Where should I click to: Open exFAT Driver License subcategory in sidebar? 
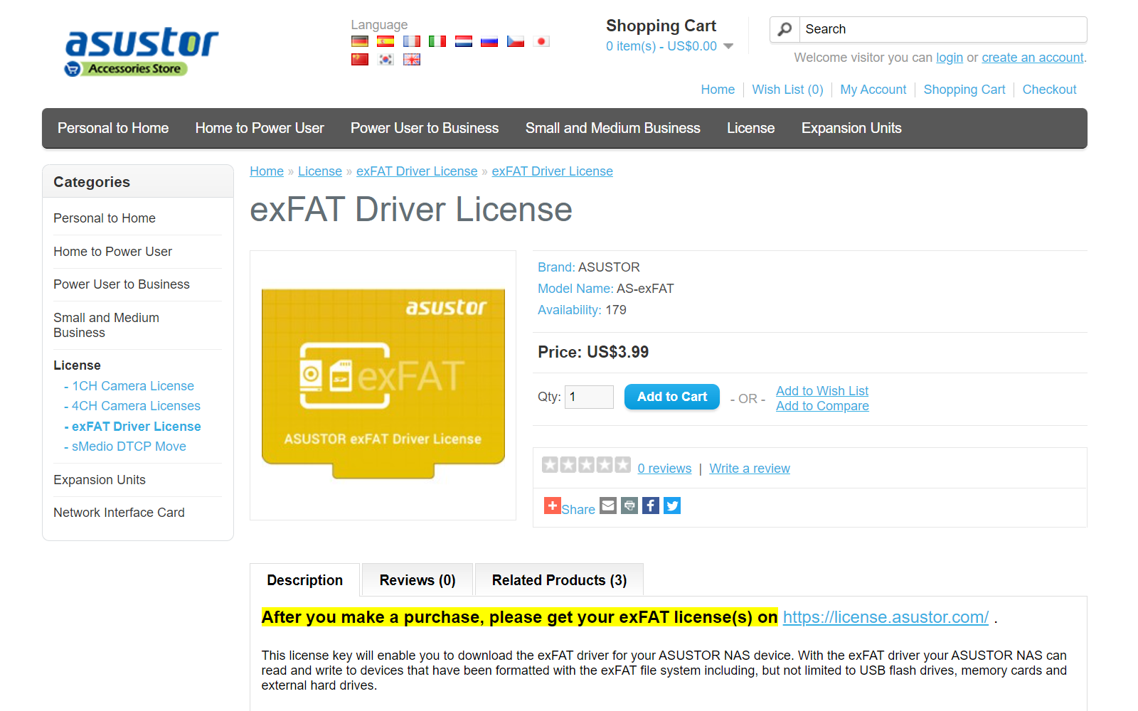pyautogui.click(x=137, y=427)
